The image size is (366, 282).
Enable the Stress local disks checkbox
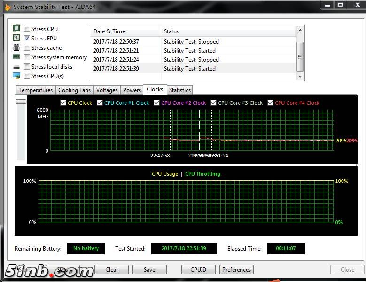(27, 67)
